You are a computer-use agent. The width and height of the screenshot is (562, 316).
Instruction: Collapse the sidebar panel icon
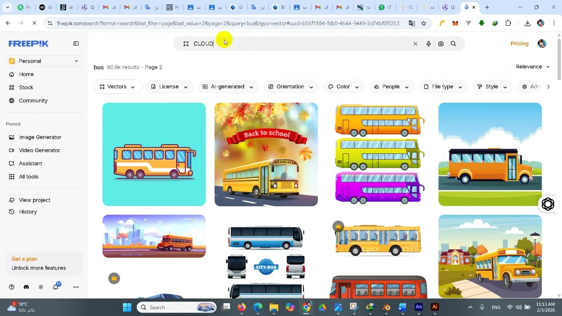tap(76, 43)
